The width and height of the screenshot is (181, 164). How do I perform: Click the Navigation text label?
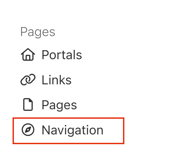[x=72, y=130]
